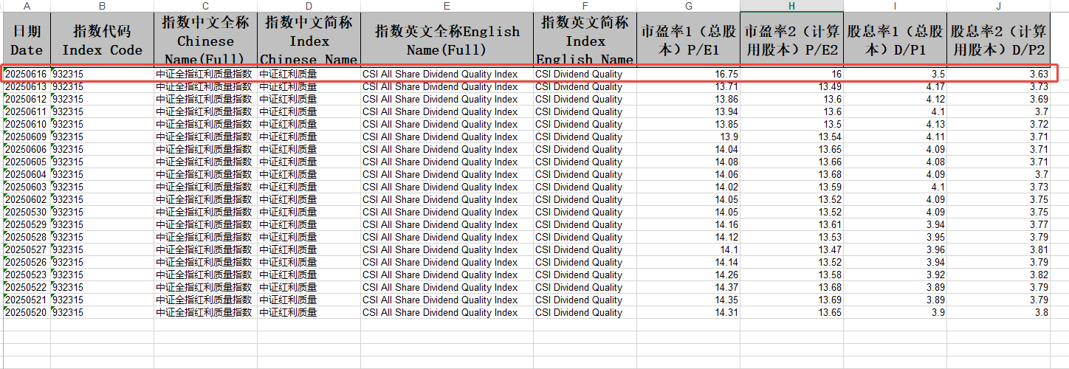Select the date cell 20250611
The width and height of the screenshot is (1069, 369).
(27, 111)
